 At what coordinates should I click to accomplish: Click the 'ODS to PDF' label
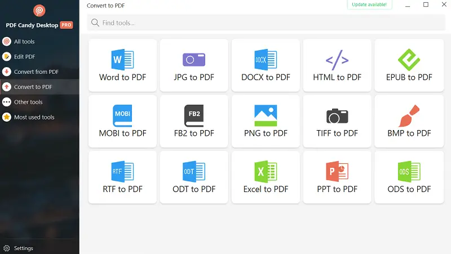pos(409,189)
